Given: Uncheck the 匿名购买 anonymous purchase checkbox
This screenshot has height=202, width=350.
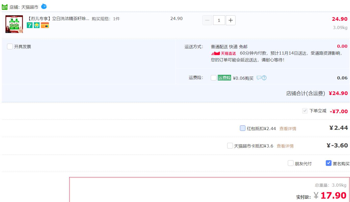Looking at the screenshot, I should (329, 163).
